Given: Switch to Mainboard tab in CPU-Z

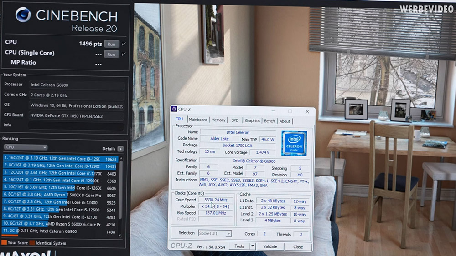Looking at the screenshot, I should tap(198, 120).
